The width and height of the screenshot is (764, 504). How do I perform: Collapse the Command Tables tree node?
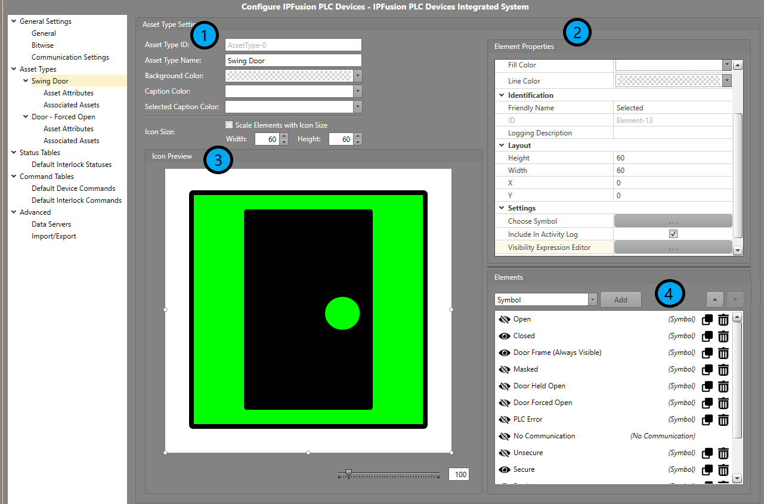[14, 177]
